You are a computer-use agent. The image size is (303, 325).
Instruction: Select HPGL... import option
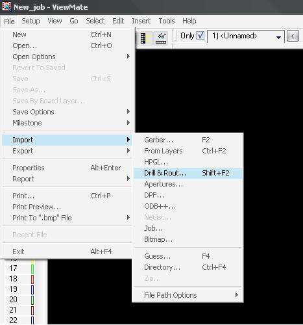pyautogui.click(x=188, y=162)
